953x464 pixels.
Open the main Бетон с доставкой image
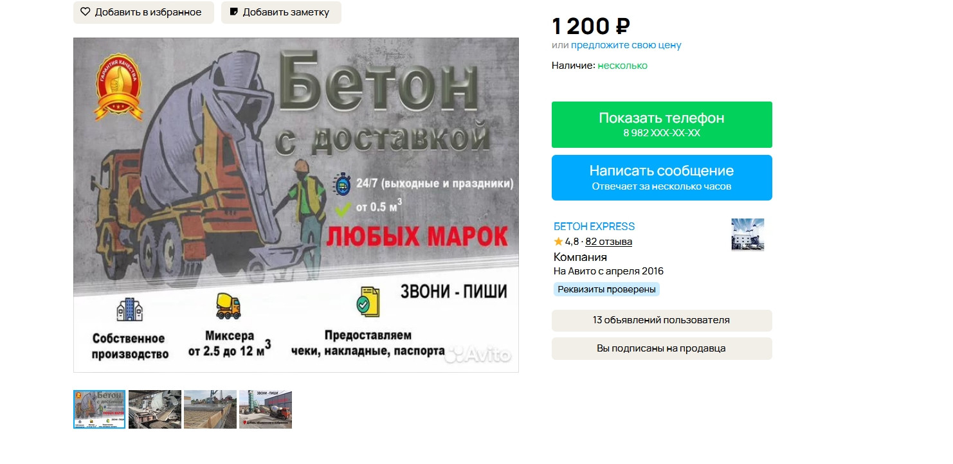pyautogui.click(x=296, y=205)
